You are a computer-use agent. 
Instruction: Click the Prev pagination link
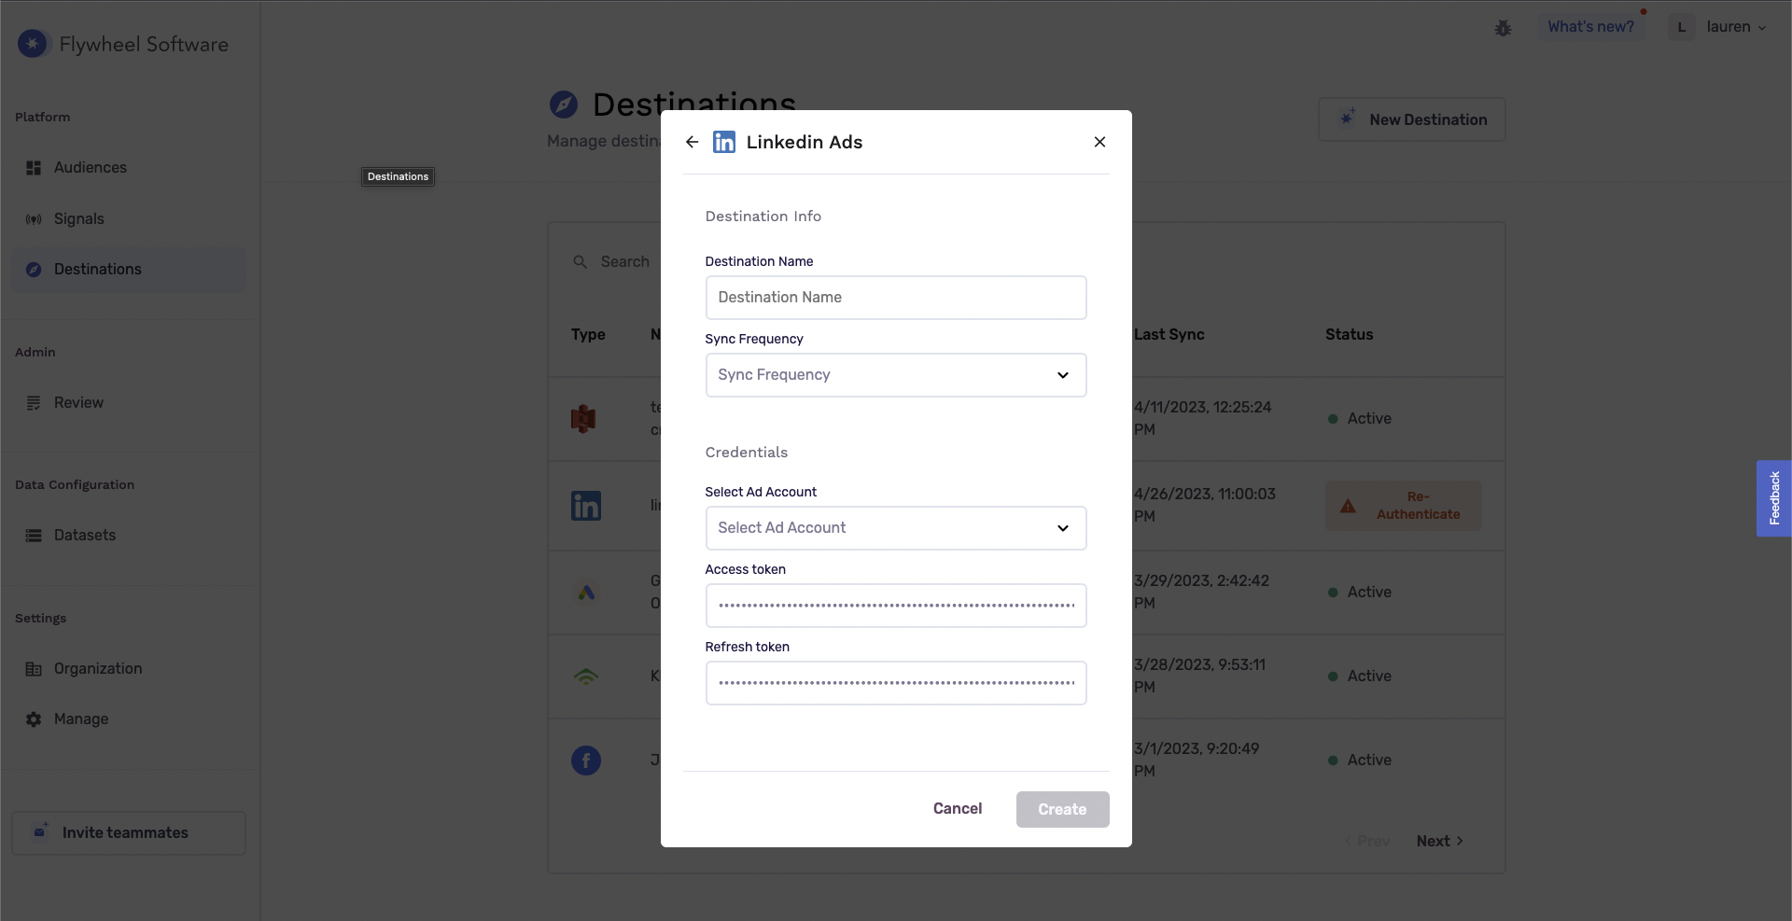(1367, 842)
